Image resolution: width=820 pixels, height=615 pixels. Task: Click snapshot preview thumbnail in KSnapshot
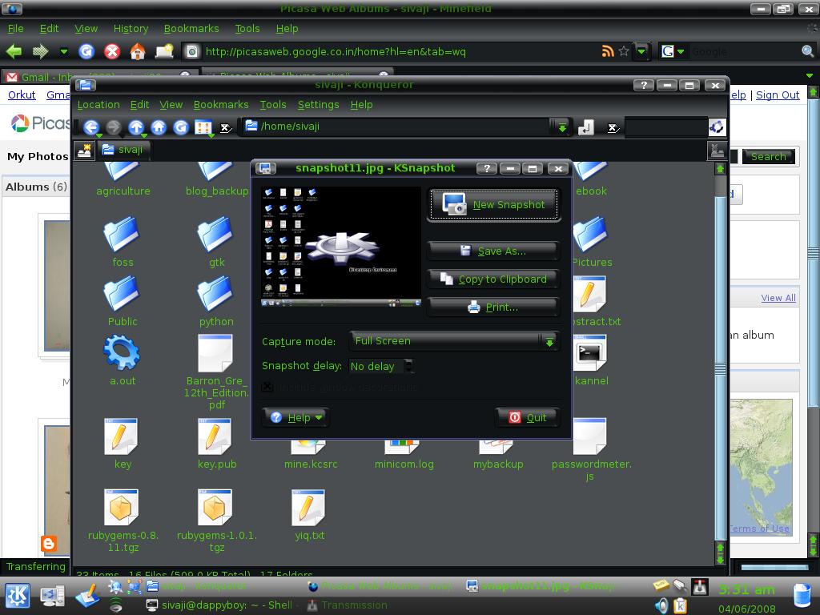tap(341, 247)
